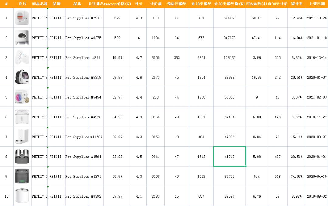
Task: Click the 留评率 header cell
Action: tap(297, 4)
